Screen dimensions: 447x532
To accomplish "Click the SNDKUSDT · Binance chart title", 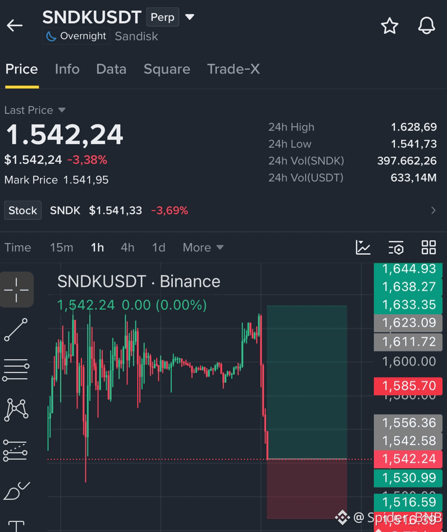I will pos(139,282).
